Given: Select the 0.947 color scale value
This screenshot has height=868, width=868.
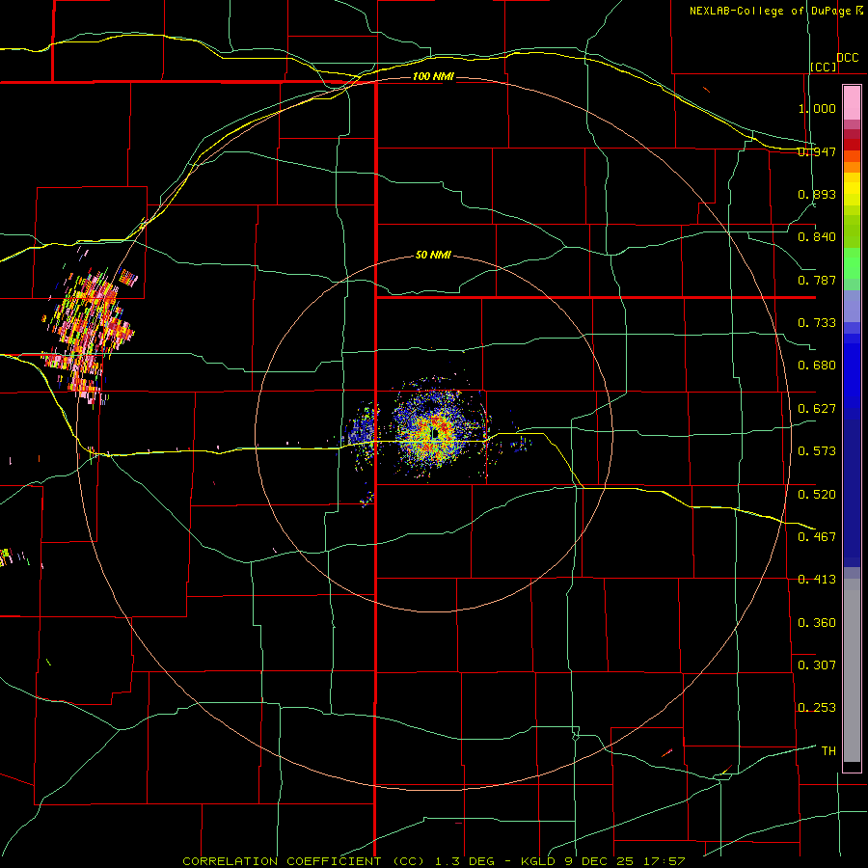Looking at the screenshot, I should (x=817, y=151).
